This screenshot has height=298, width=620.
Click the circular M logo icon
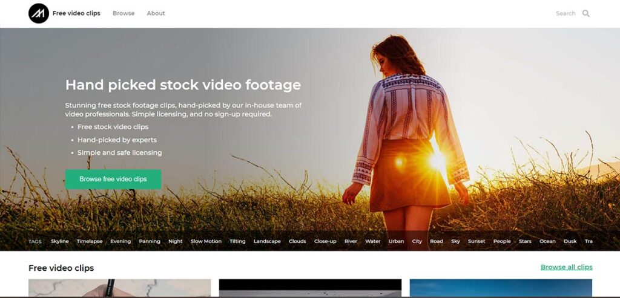39,13
